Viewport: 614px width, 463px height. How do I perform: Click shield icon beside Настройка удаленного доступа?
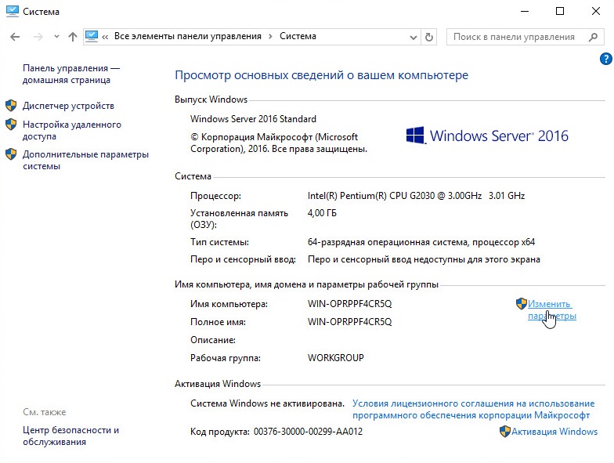click(x=11, y=124)
